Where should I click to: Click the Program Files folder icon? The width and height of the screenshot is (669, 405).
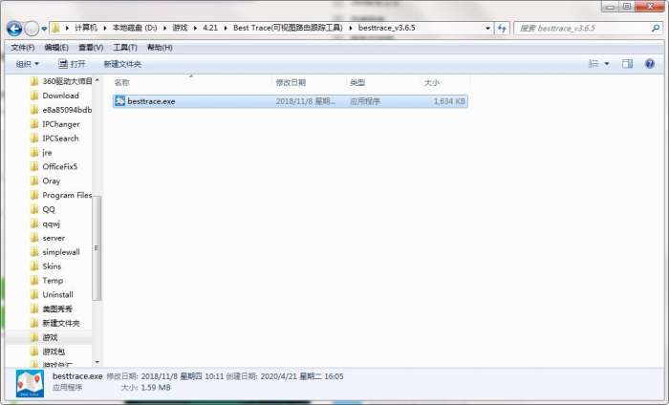34,195
